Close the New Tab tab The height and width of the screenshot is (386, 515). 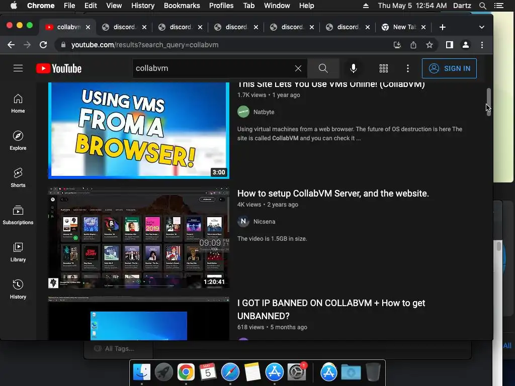click(423, 27)
